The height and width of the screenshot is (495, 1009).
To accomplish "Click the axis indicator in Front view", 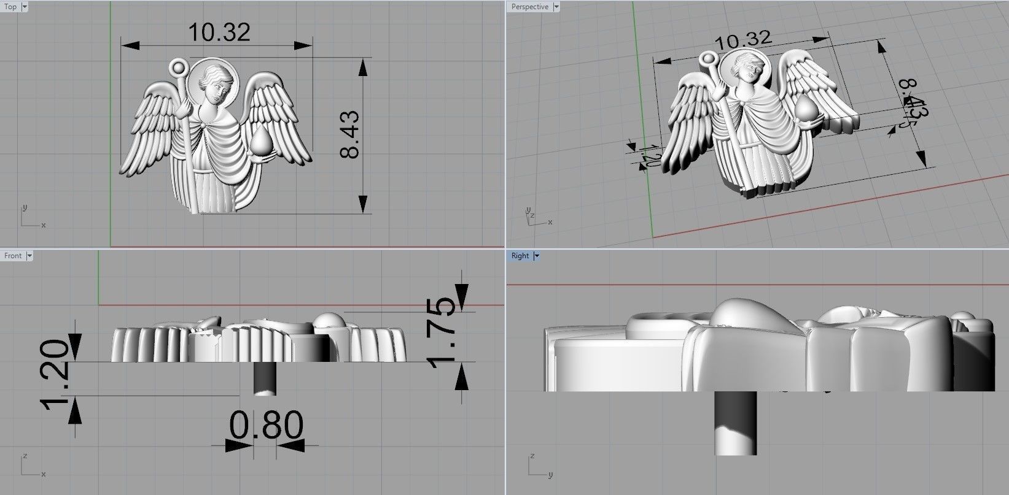I will tap(33, 465).
